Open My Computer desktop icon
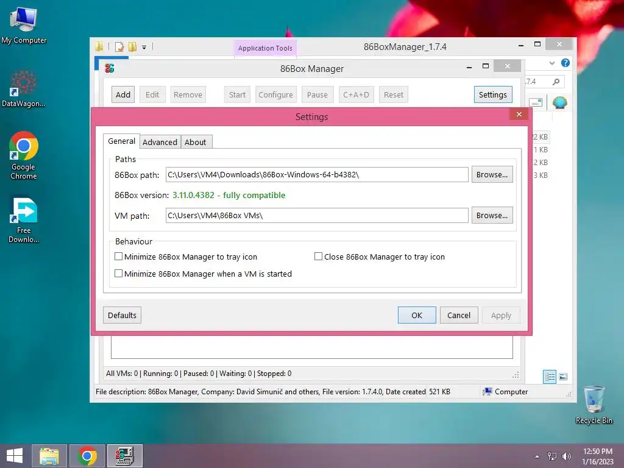624x468 pixels. (24, 26)
